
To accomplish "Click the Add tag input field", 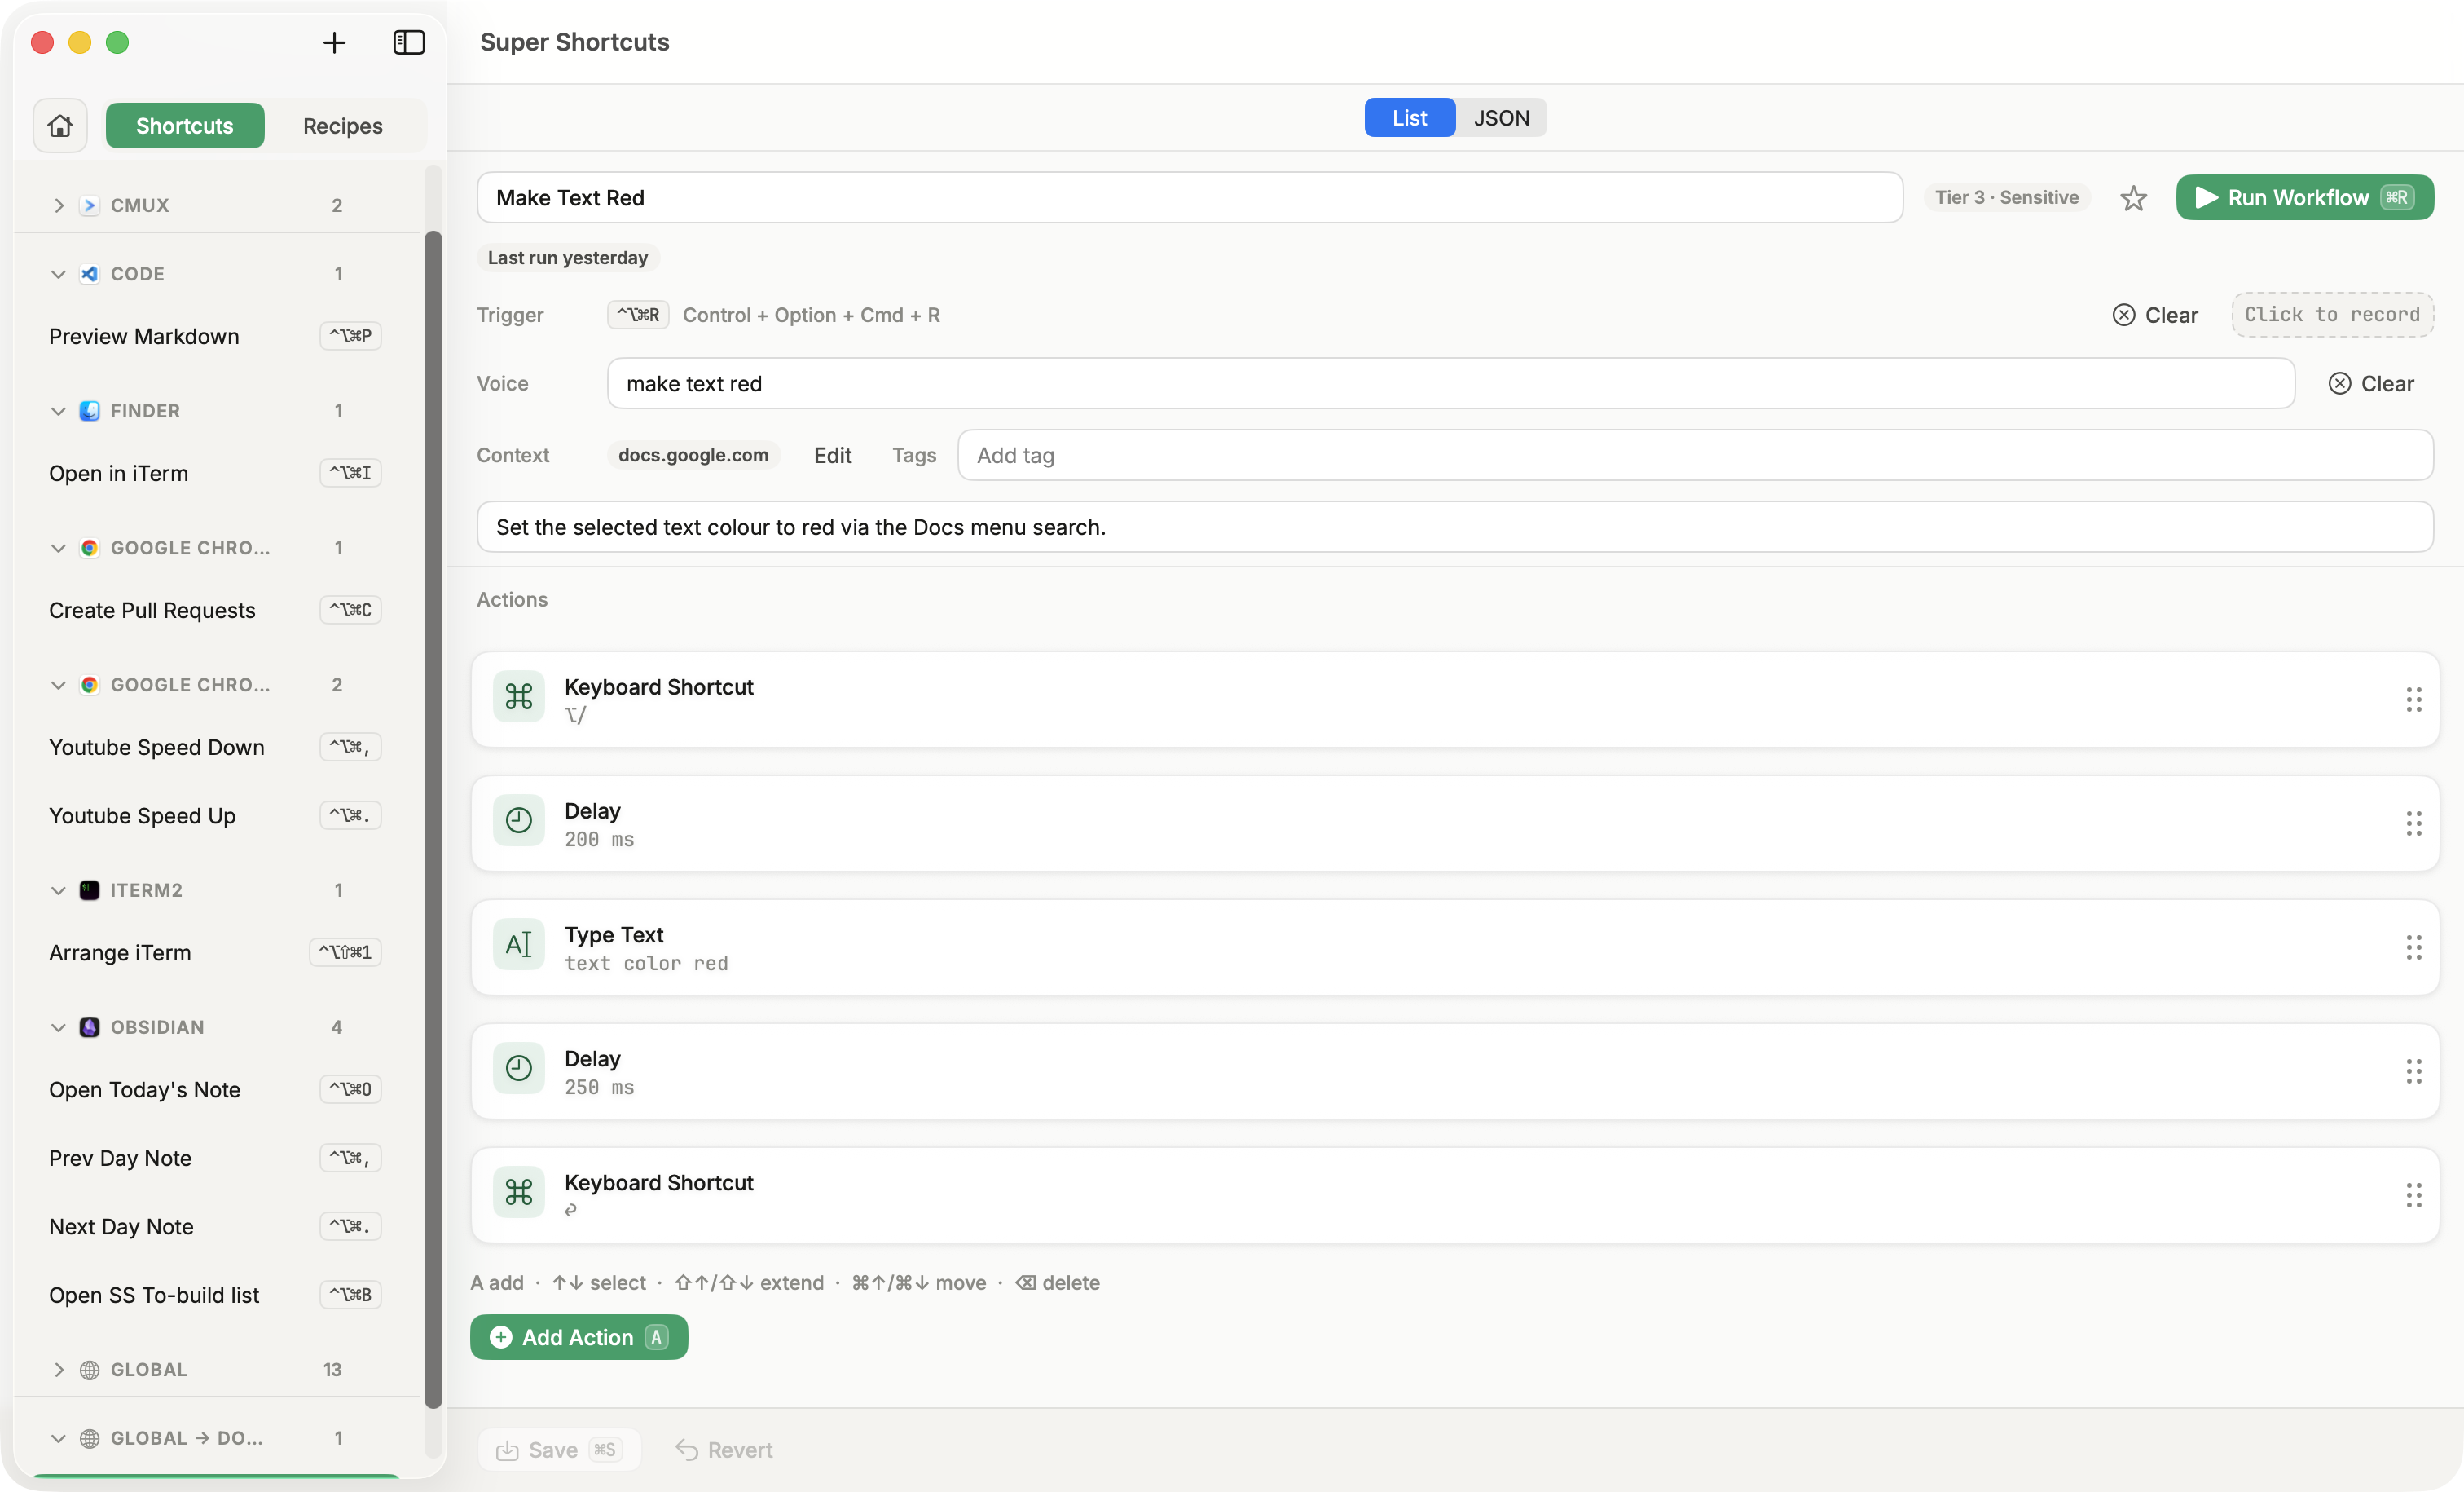I will coord(1695,455).
